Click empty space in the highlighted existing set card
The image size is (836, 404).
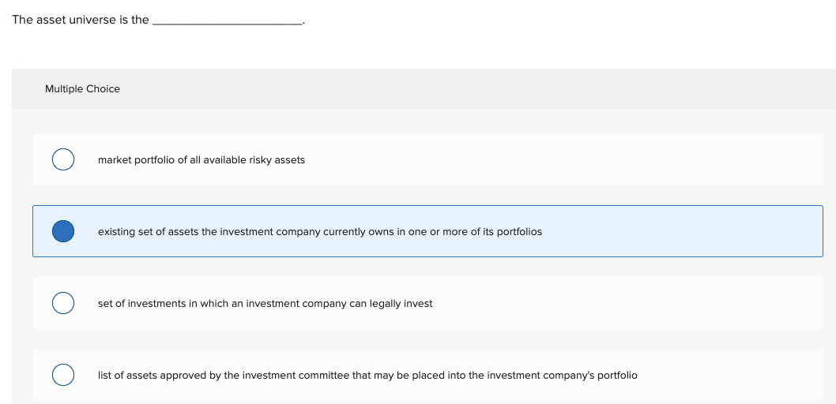680,232
